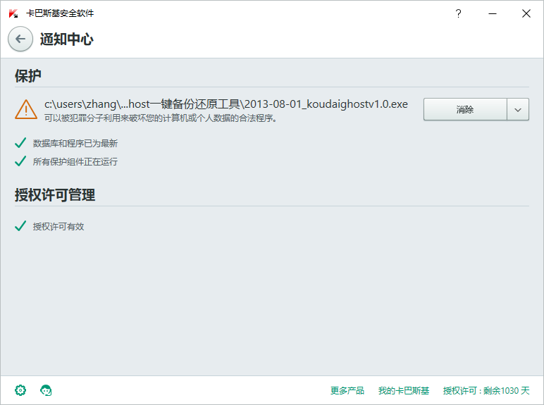Image resolution: width=544 pixels, height=405 pixels.
Task: Open the 更多产品 link
Action: coord(347,391)
